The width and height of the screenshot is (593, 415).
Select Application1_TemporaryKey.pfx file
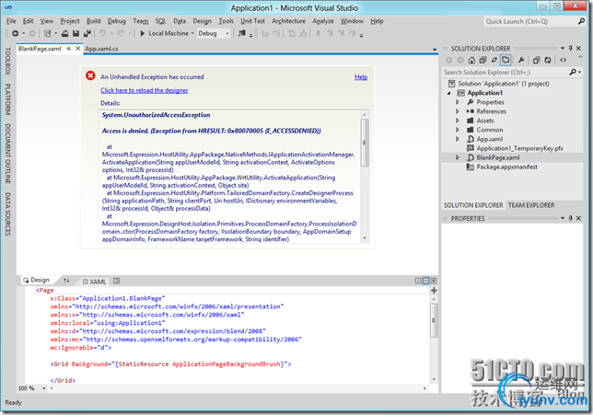(x=519, y=148)
